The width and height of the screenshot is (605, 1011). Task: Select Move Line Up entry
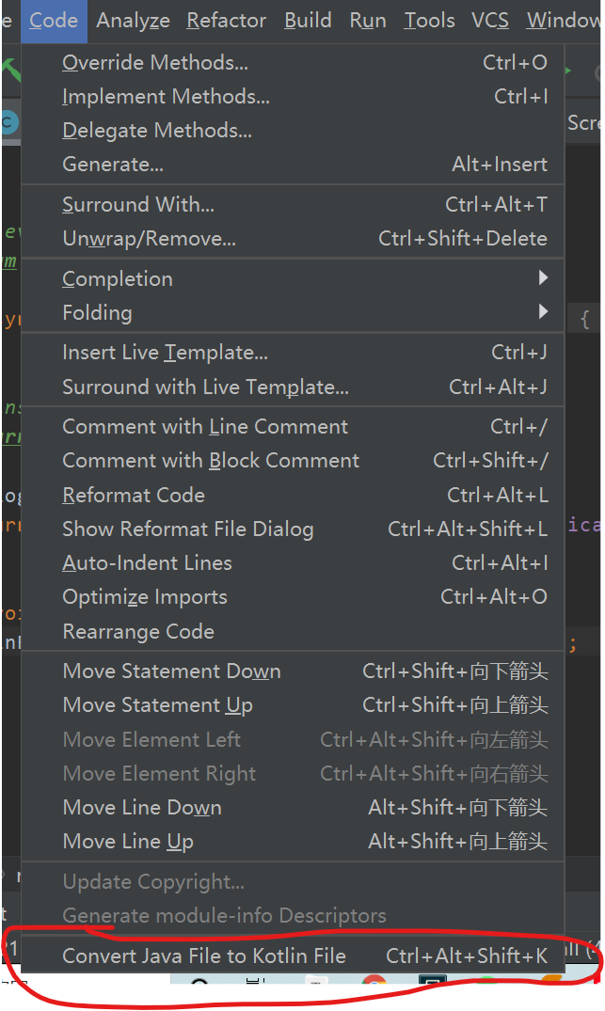point(128,842)
